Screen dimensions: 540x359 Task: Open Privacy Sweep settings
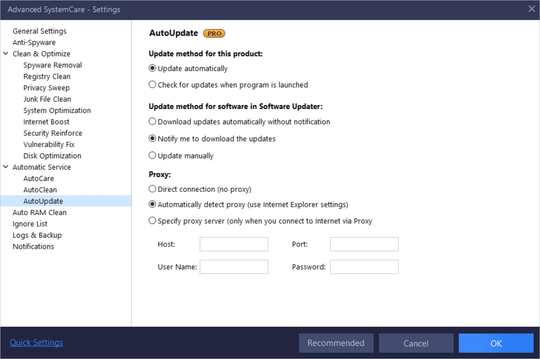(x=46, y=88)
